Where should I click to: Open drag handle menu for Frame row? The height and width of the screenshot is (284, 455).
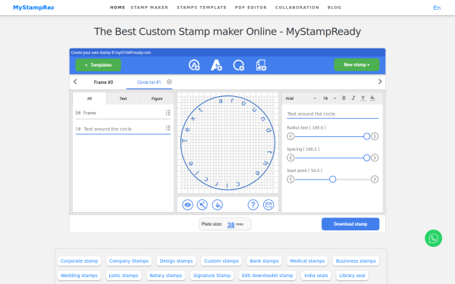click(168, 113)
